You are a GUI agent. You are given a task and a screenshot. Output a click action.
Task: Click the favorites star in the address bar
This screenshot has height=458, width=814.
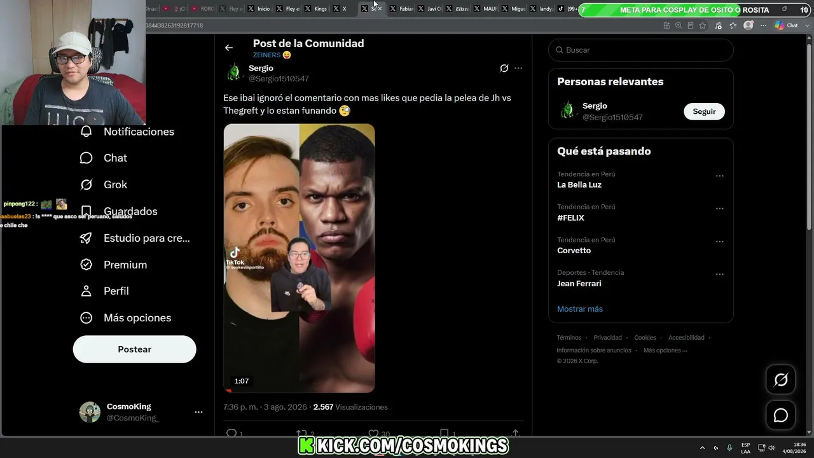point(703,25)
